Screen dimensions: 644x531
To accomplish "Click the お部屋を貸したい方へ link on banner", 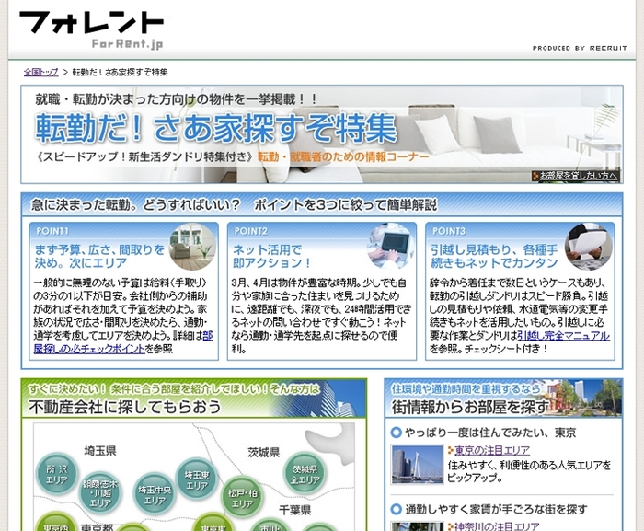I will [575, 176].
